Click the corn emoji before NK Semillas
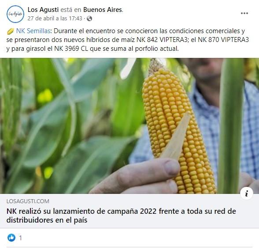Image resolution: width=259 pixels, height=250 pixels. (x=10, y=31)
